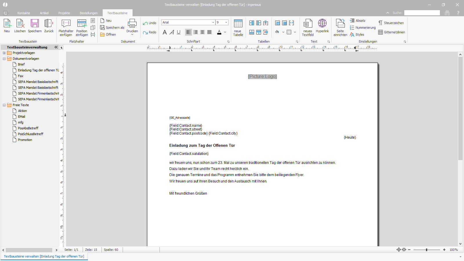
Task: Delete table row icon
Action: click(x=266, y=32)
